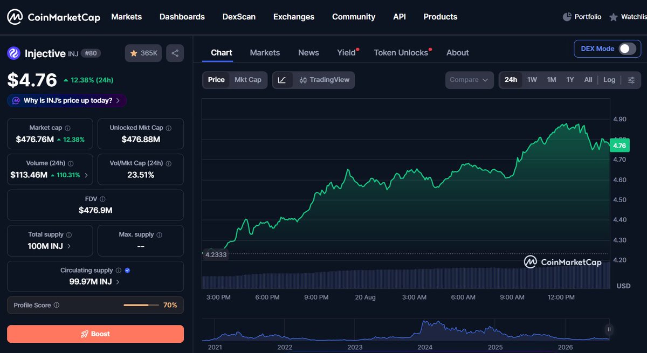This screenshot has height=353, width=647.
Task: Click the pause handle on timeline navigator
Action: (609, 329)
